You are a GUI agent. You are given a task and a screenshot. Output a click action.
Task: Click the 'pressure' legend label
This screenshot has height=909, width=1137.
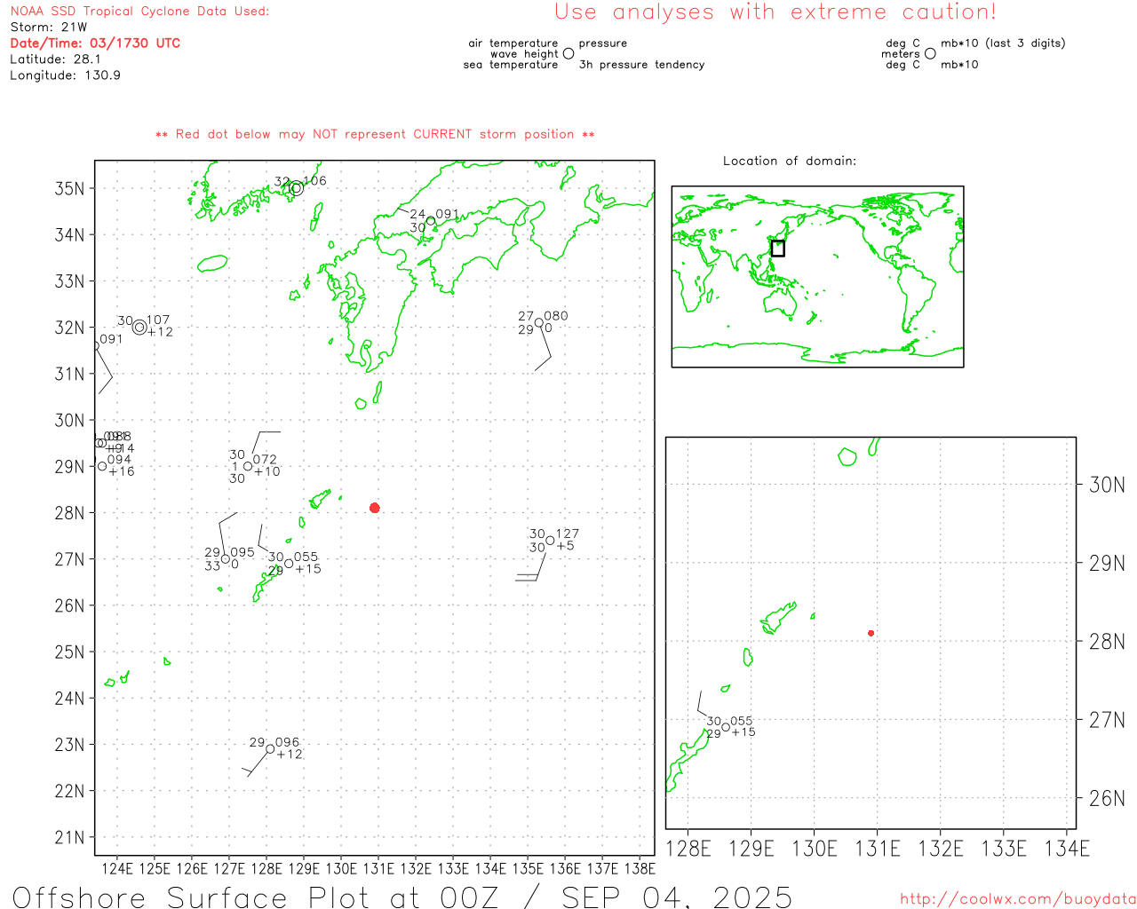click(x=603, y=43)
